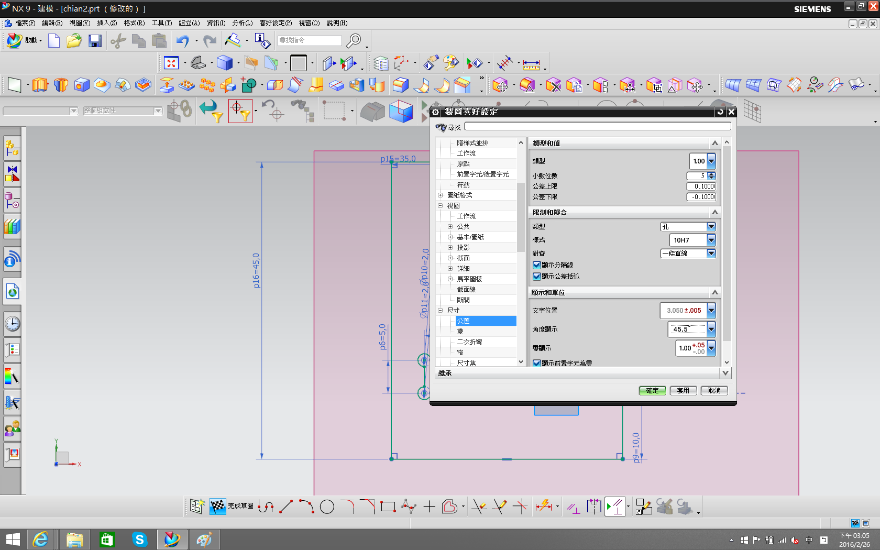The height and width of the screenshot is (550, 880).
Task: Select the Arc sketch tool
Action: point(306,507)
